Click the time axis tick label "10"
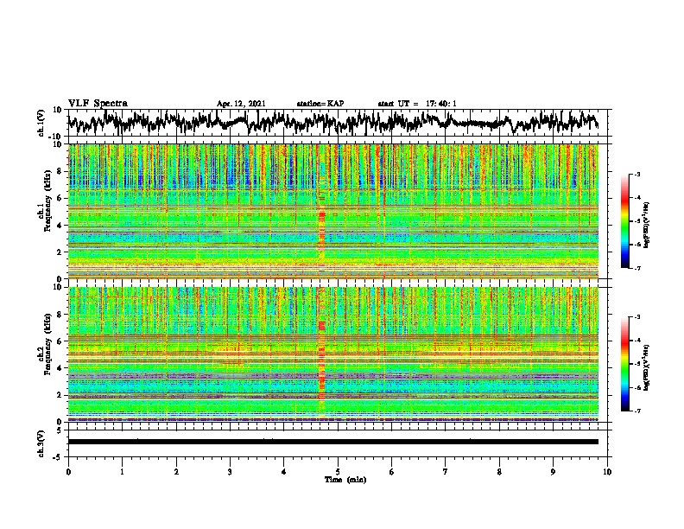The height and width of the screenshot is (529, 684). point(607,472)
